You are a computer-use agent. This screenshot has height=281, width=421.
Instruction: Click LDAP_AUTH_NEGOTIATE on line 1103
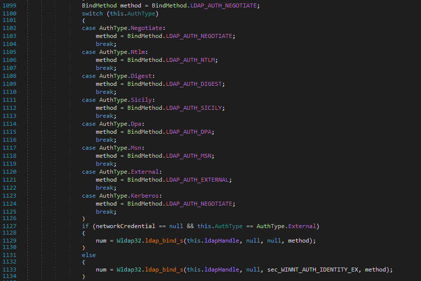click(x=199, y=36)
